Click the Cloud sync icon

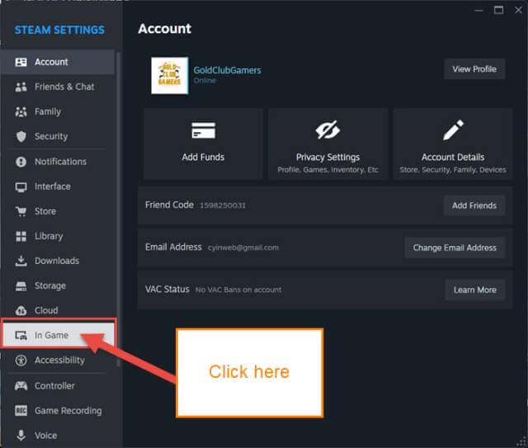tap(21, 310)
